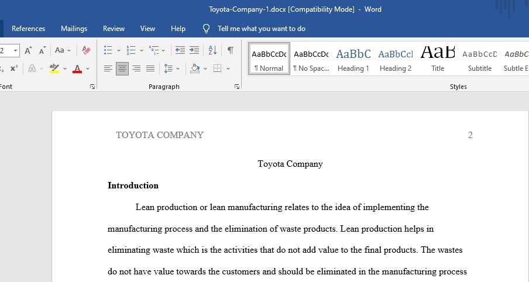The image size is (529, 282).
Task: Decrease paragraph indent
Action: (x=180, y=50)
